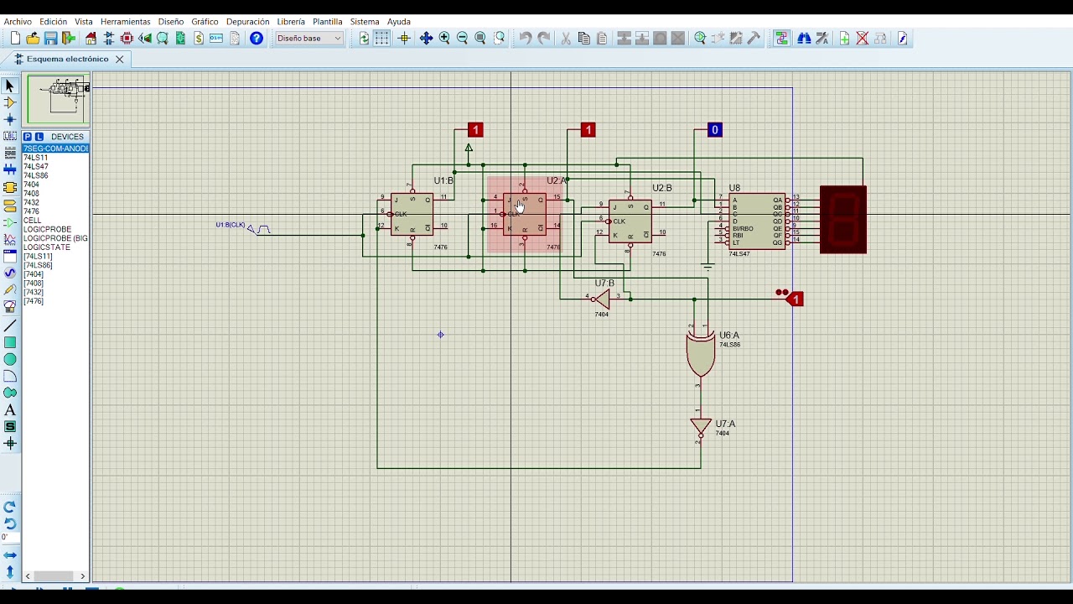Image resolution: width=1073 pixels, height=604 pixels.
Task: Go to the Home page icon
Action: pos(91,38)
